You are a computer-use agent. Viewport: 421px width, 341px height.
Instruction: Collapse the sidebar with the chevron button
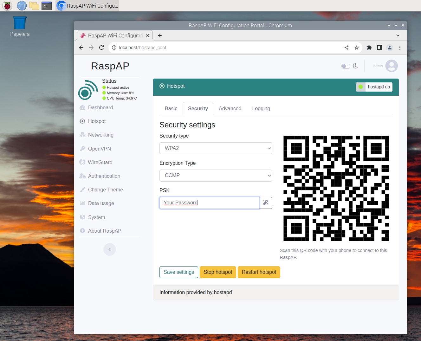point(110,249)
